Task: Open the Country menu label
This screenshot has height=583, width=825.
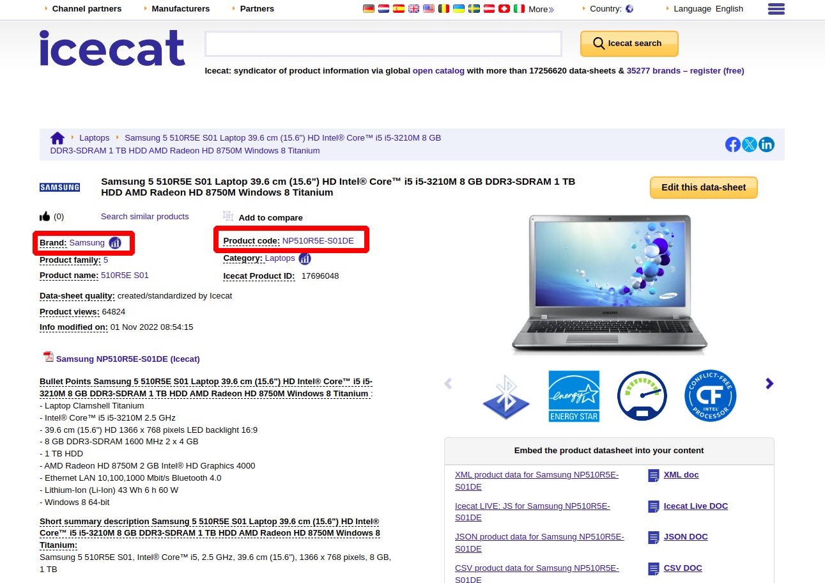Action: pyautogui.click(x=606, y=9)
